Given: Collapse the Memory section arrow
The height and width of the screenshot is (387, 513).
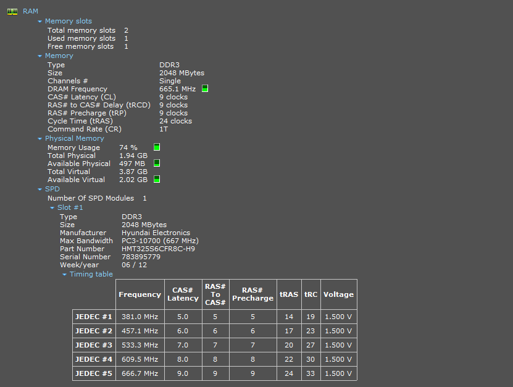Looking at the screenshot, I should click(x=40, y=56).
